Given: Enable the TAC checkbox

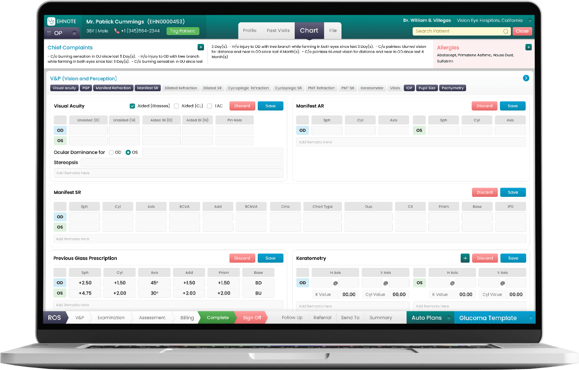Looking at the screenshot, I should coord(209,106).
